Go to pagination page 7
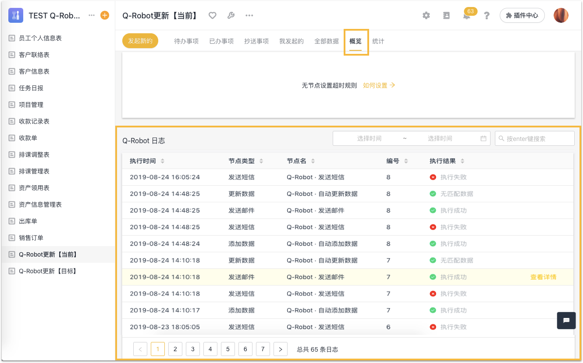The height and width of the screenshot is (363, 583). pos(263,349)
